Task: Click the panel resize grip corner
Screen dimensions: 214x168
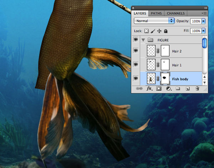Action: 205,90
